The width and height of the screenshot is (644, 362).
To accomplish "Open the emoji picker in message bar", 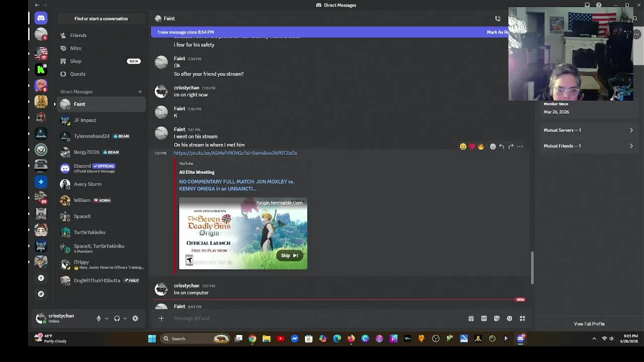I will pyautogui.click(x=509, y=318).
